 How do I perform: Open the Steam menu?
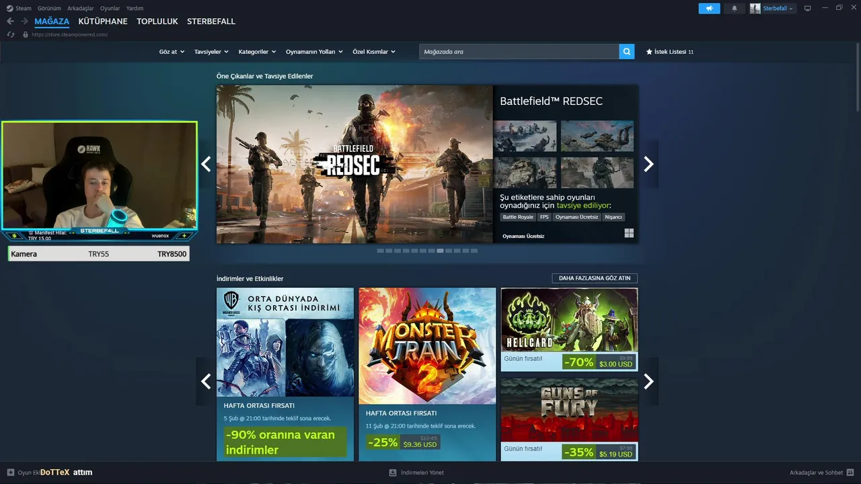pyautogui.click(x=24, y=8)
